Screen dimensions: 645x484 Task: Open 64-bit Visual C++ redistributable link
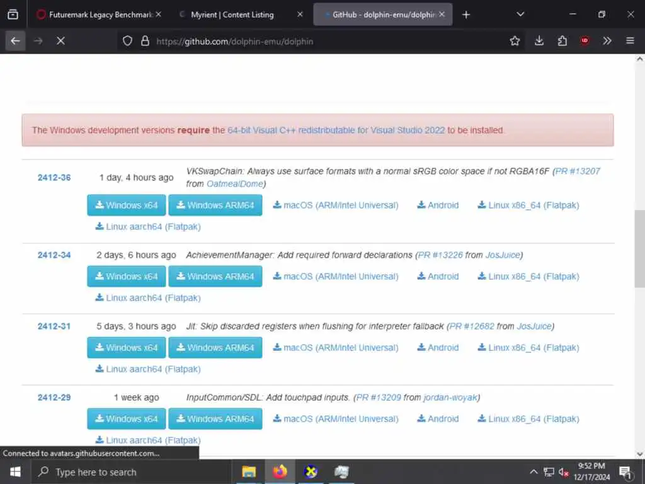[x=336, y=130]
